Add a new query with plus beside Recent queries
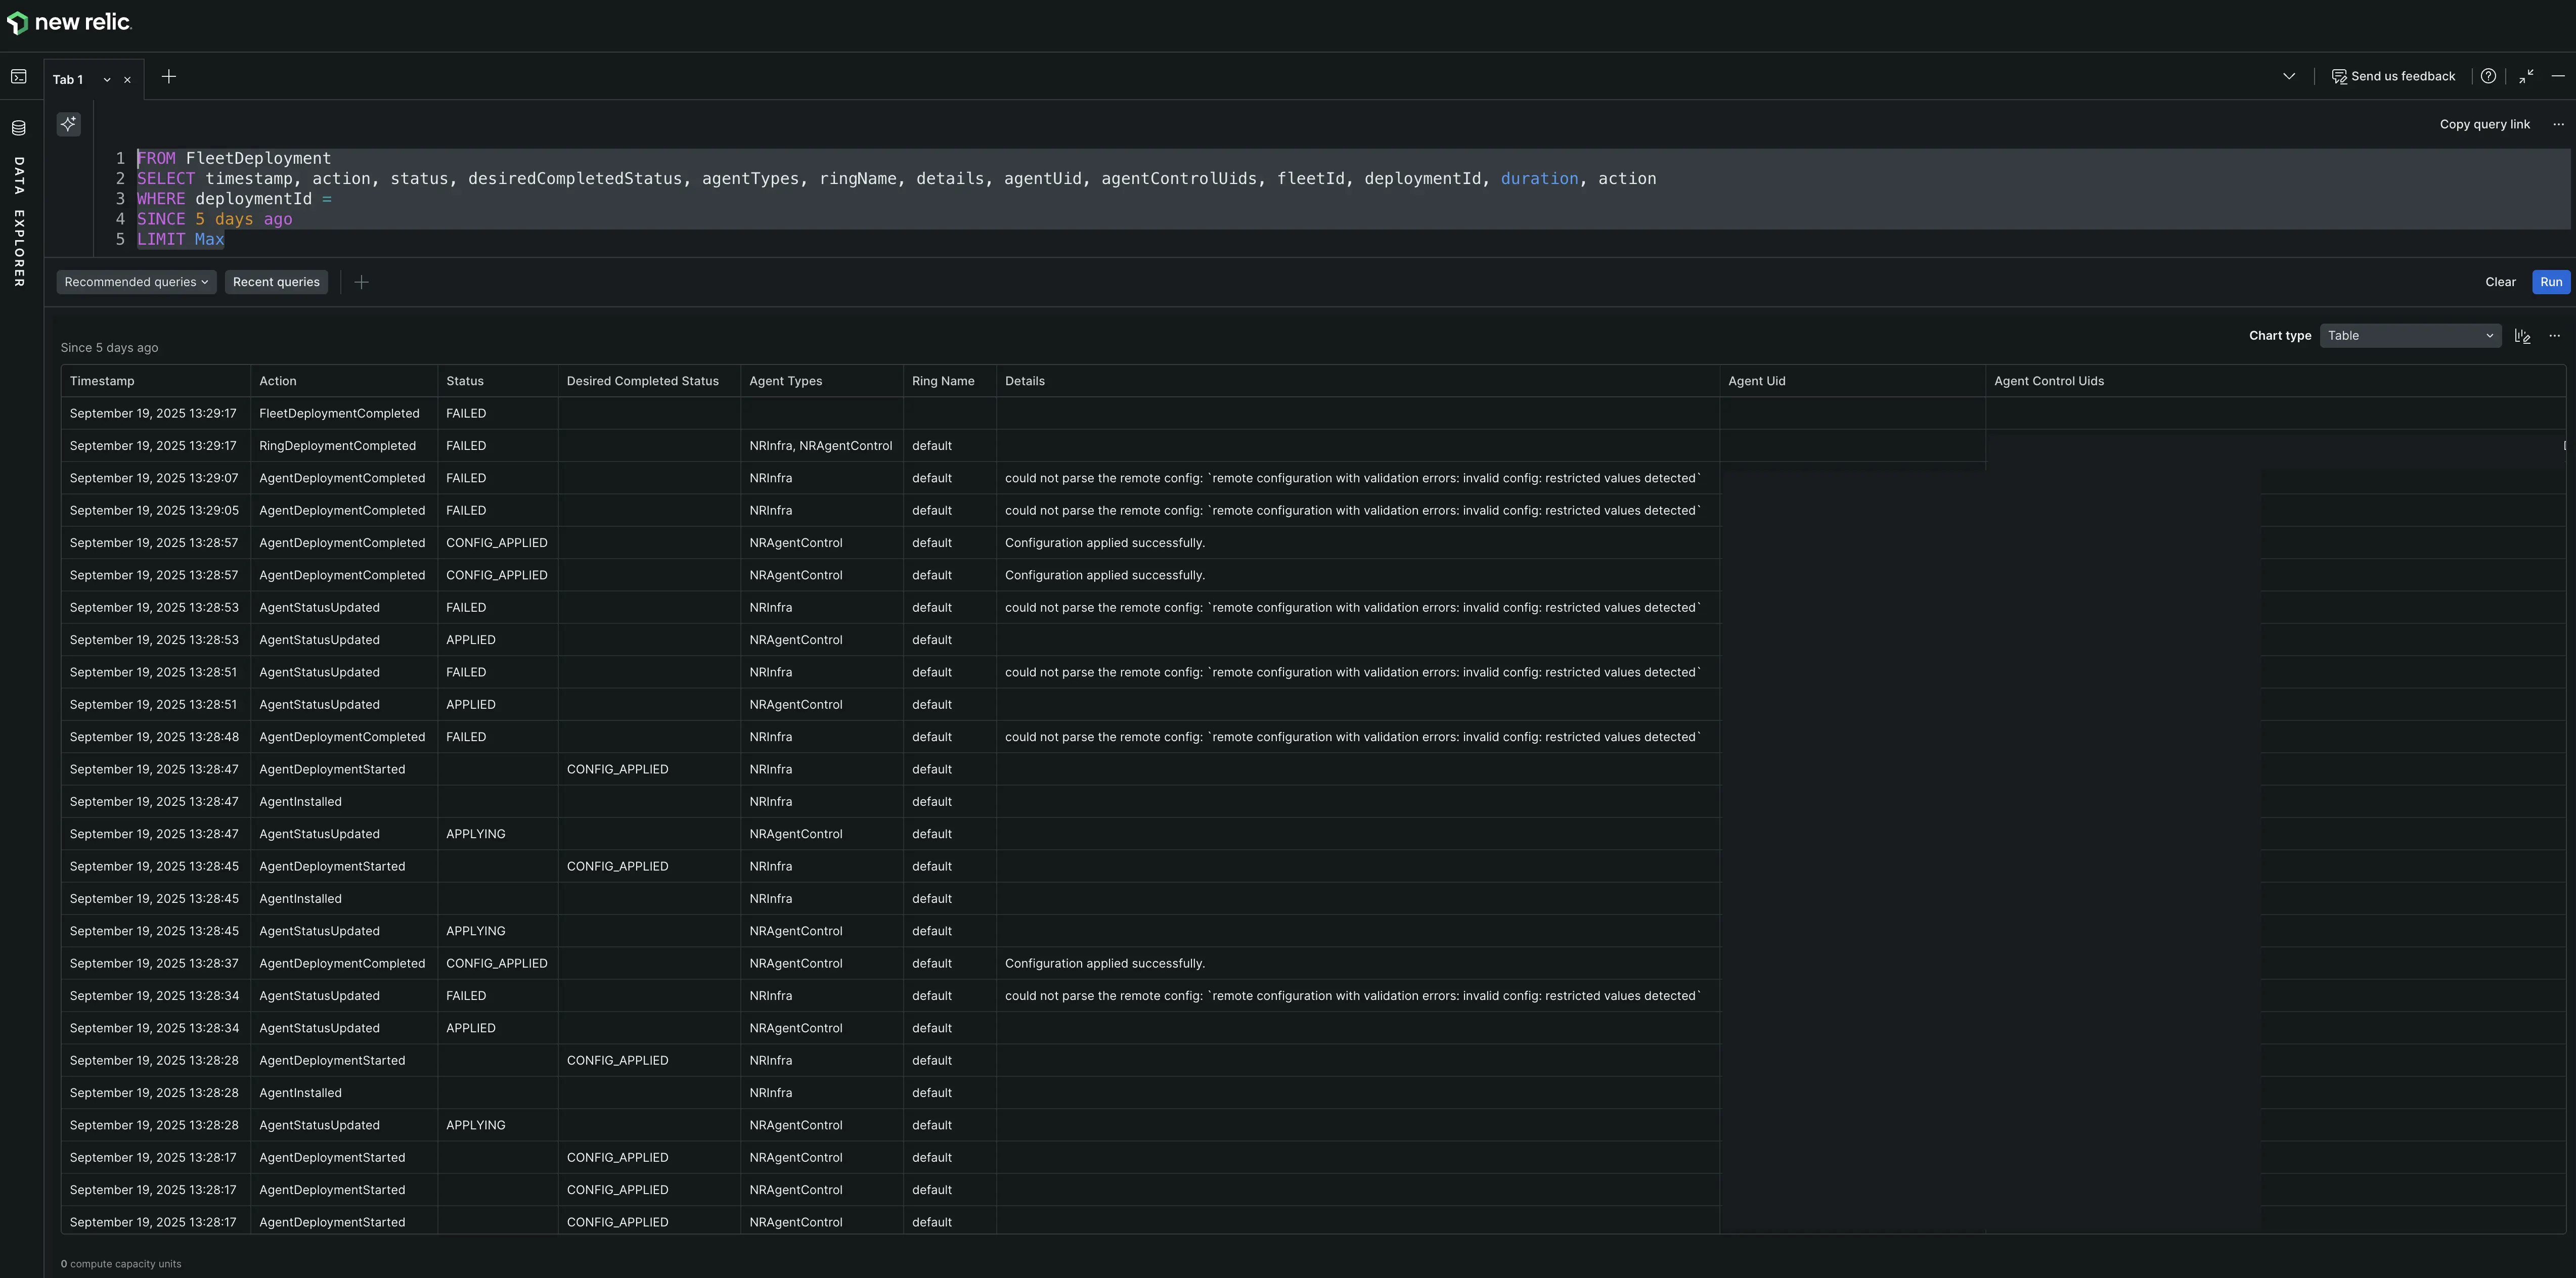 click(x=361, y=282)
